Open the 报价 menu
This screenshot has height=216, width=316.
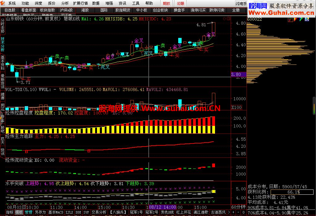(x=52, y=3)
